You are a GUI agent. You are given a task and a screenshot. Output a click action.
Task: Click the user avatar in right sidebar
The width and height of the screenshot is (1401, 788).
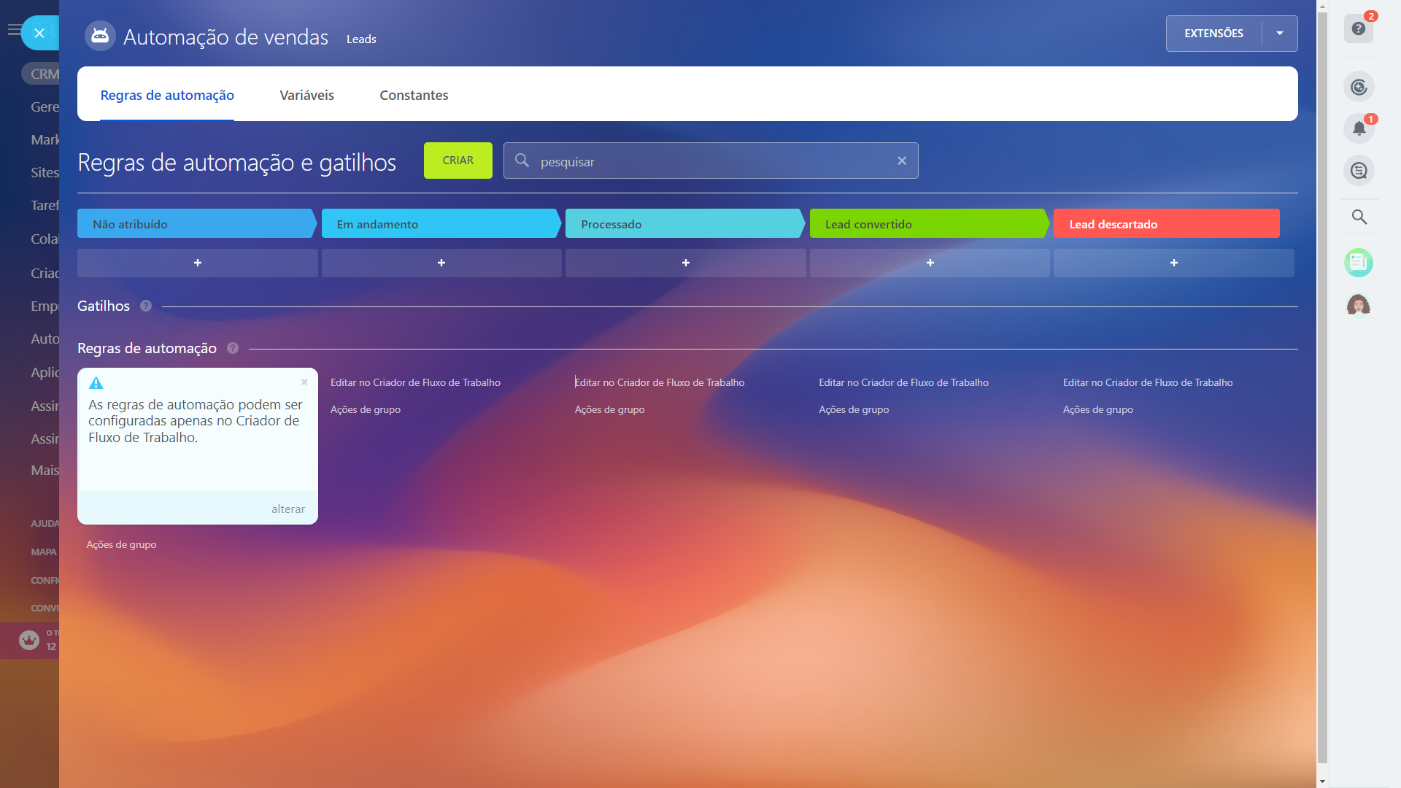(1358, 305)
